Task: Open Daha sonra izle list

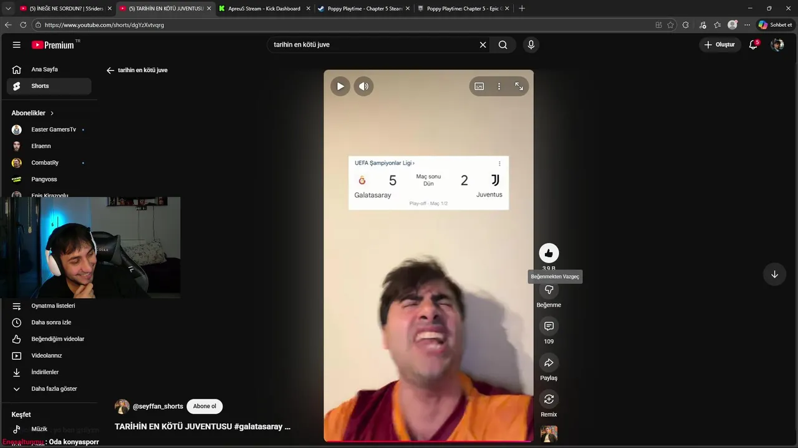Action: coord(49,322)
